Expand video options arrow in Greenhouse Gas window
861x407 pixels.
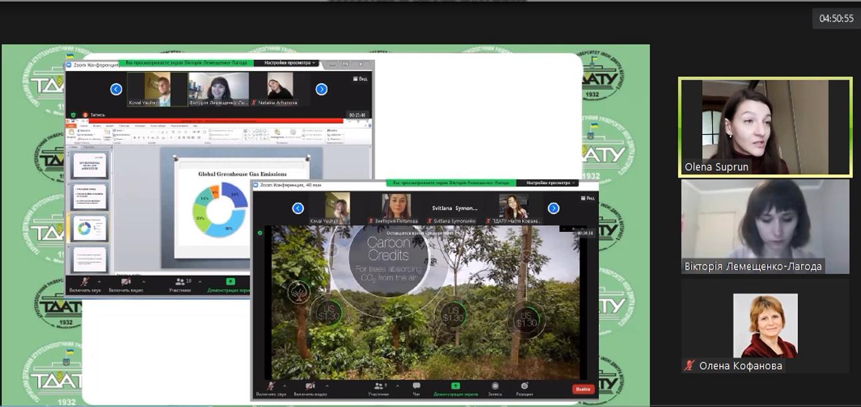point(144,282)
